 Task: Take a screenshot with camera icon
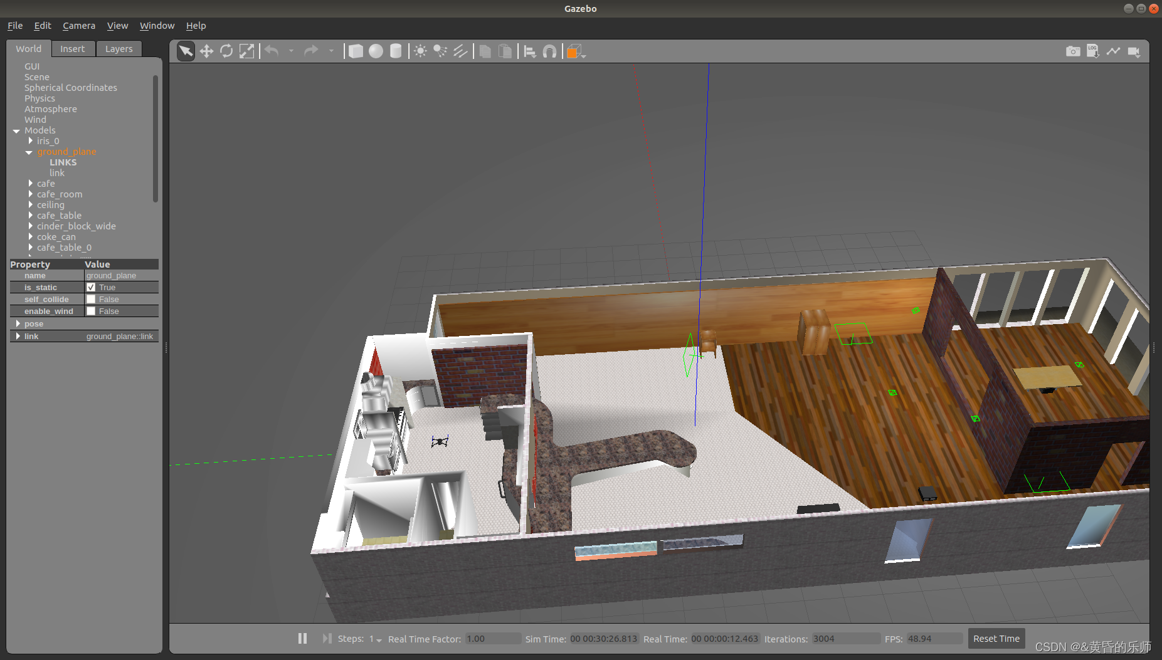pyautogui.click(x=1073, y=51)
